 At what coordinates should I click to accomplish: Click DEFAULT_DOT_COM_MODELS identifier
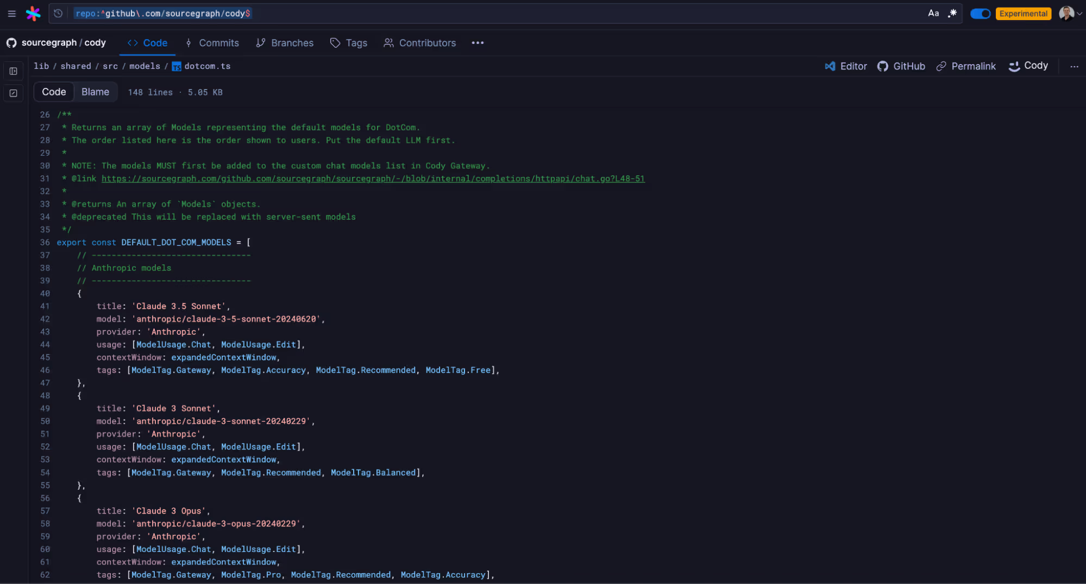[176, 243]
